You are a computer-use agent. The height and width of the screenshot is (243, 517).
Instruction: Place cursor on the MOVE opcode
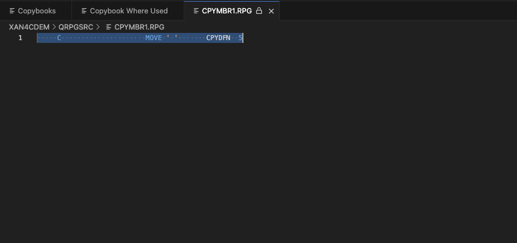tap(154, 38)
